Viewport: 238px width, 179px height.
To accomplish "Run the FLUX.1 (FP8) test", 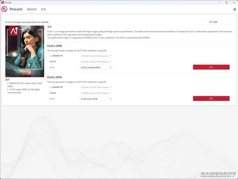I will point(211,67).
